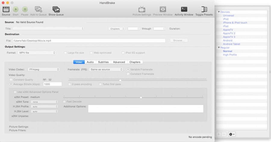
Task: Select the AppleTV preset
Action: (x=228, y=30)
